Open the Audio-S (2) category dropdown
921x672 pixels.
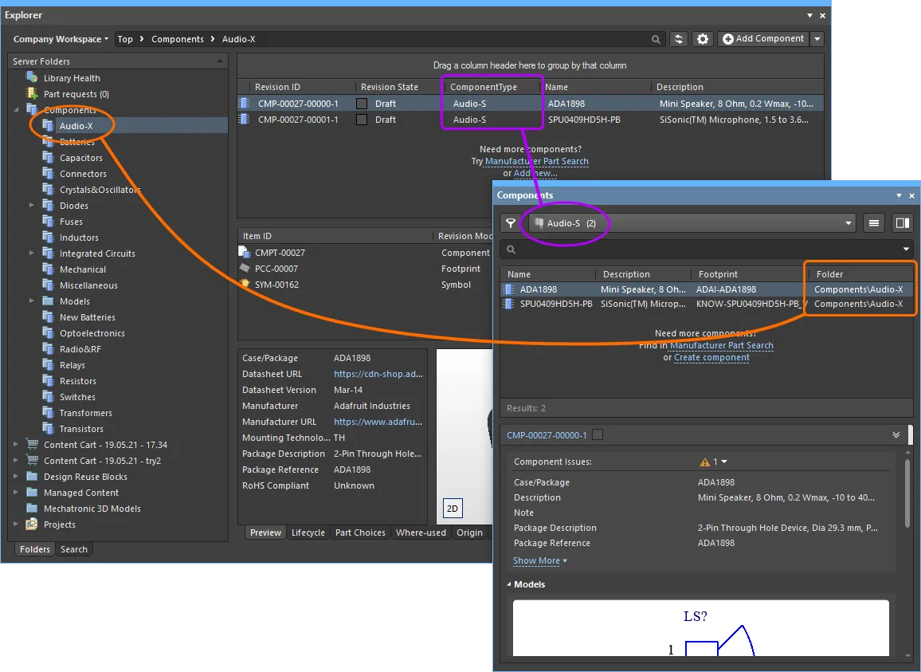tap(692, 223)
